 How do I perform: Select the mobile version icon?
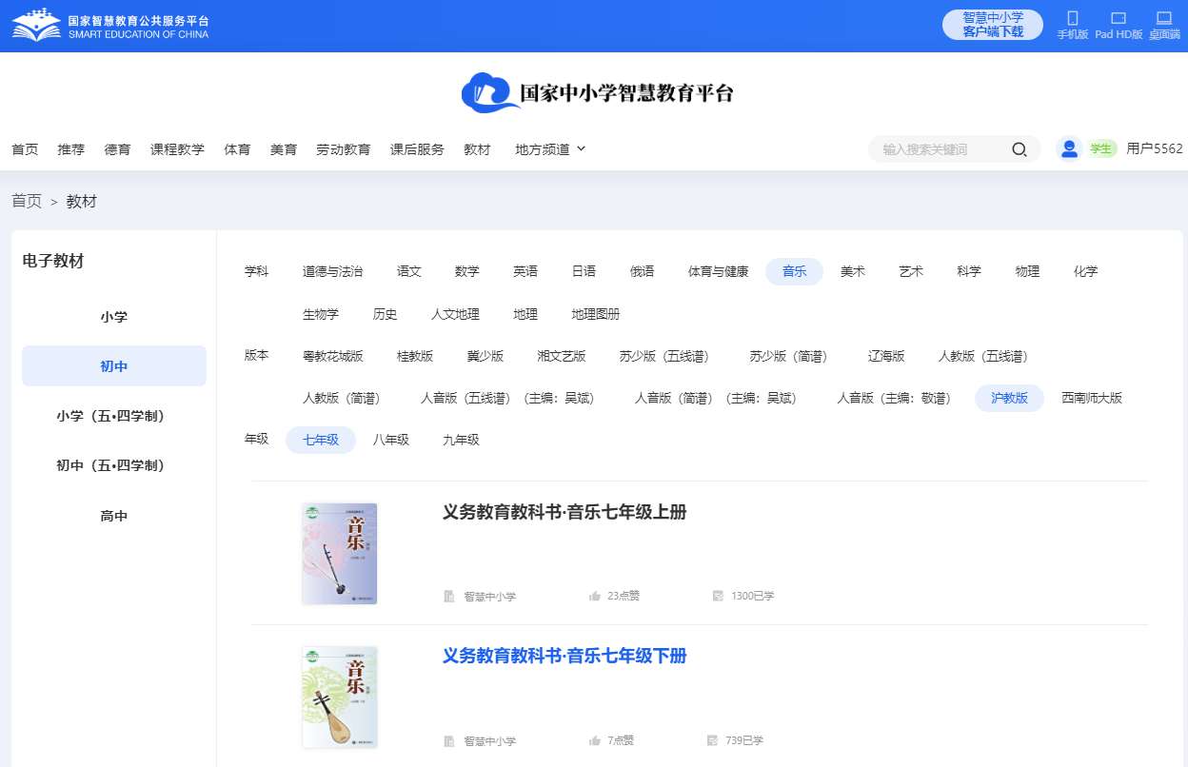tap(1072, 18)
